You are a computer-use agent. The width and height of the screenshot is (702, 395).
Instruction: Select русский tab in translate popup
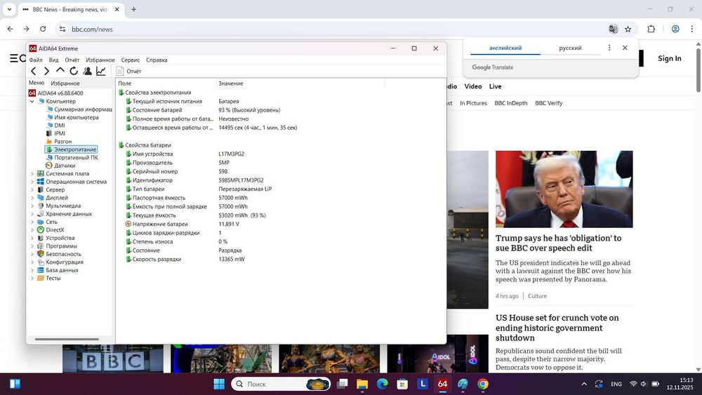point(570,48)
